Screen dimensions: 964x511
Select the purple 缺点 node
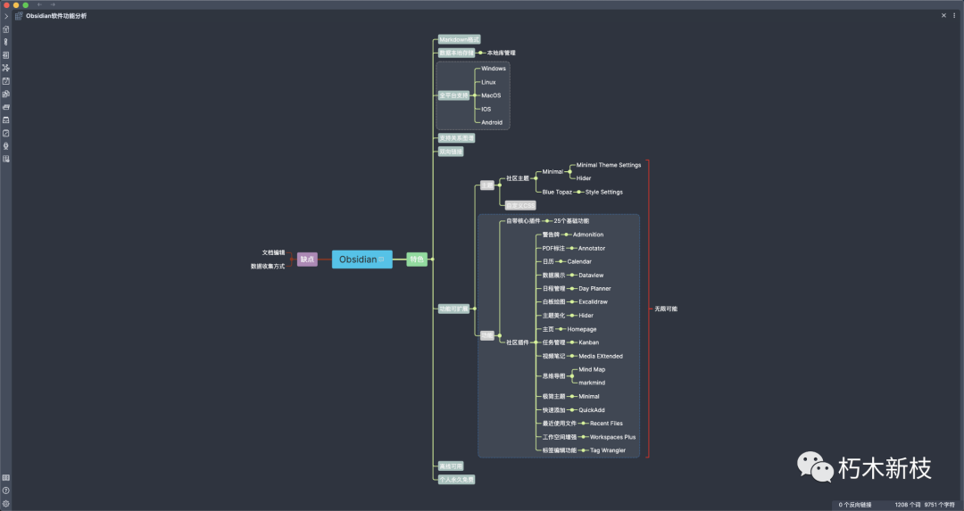307,260
